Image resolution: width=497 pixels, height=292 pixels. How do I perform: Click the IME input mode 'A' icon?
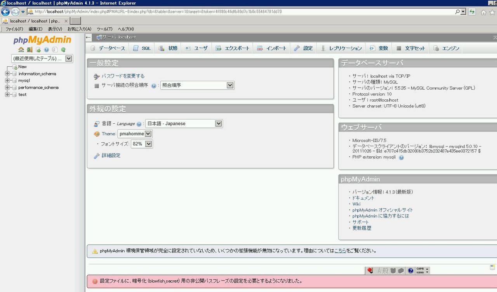(x=379, y=271)
